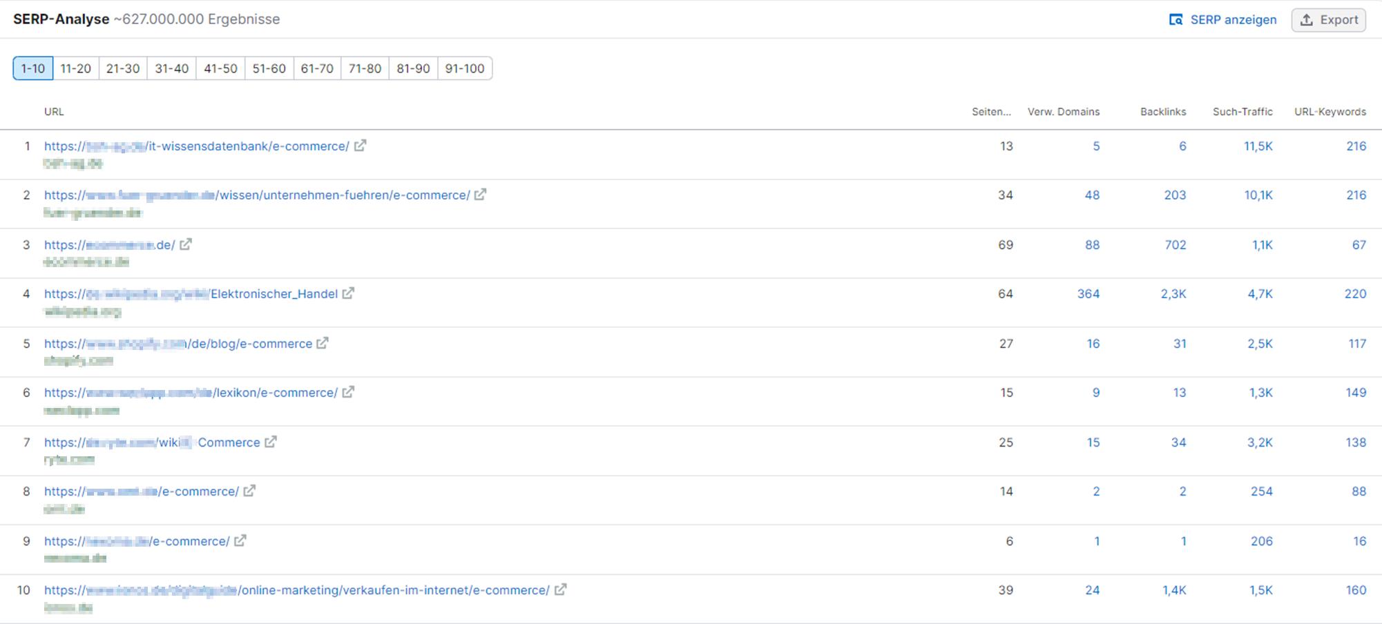Select results page 91-100
Image resolution: width=1382 pixels, height=624 pixels.
click(x=465, y=68)
